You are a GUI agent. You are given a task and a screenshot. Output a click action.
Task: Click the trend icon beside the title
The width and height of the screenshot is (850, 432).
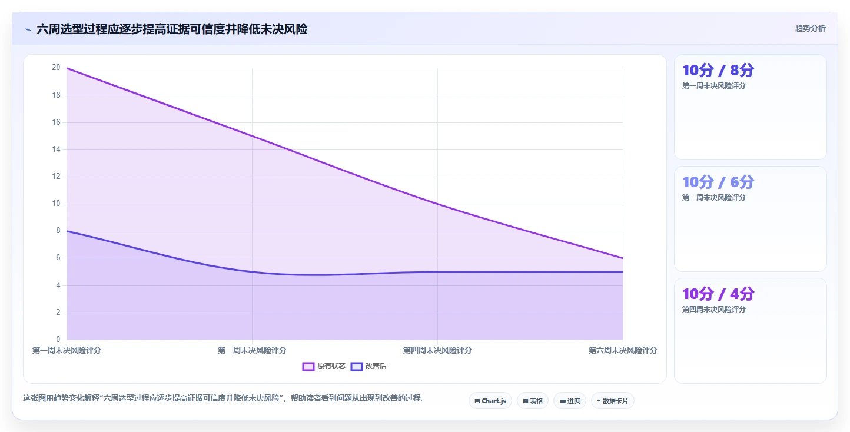pos(28,29)
